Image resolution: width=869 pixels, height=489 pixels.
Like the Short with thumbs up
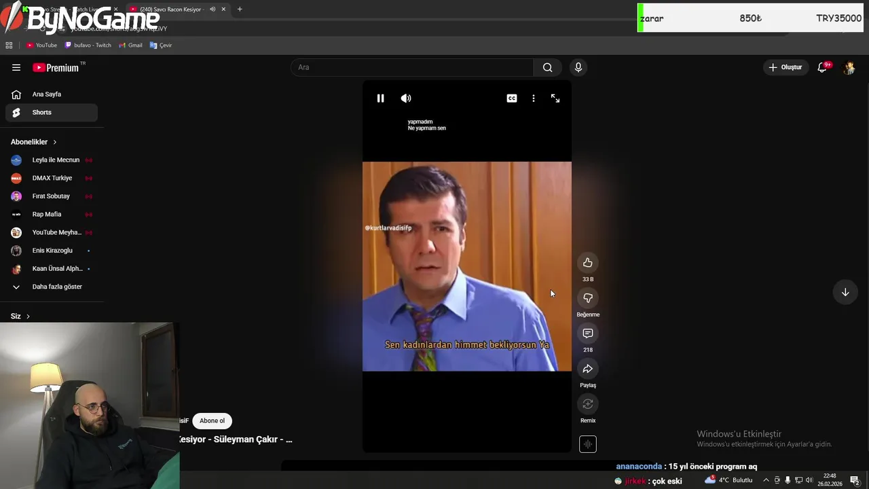coord(588,263)
